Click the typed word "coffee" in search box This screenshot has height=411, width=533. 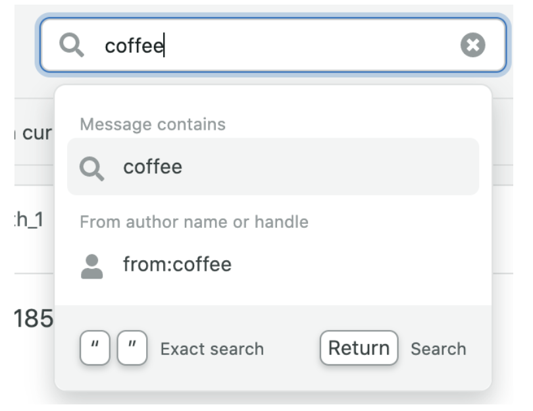pyautogui.click(x=134, y=45)
